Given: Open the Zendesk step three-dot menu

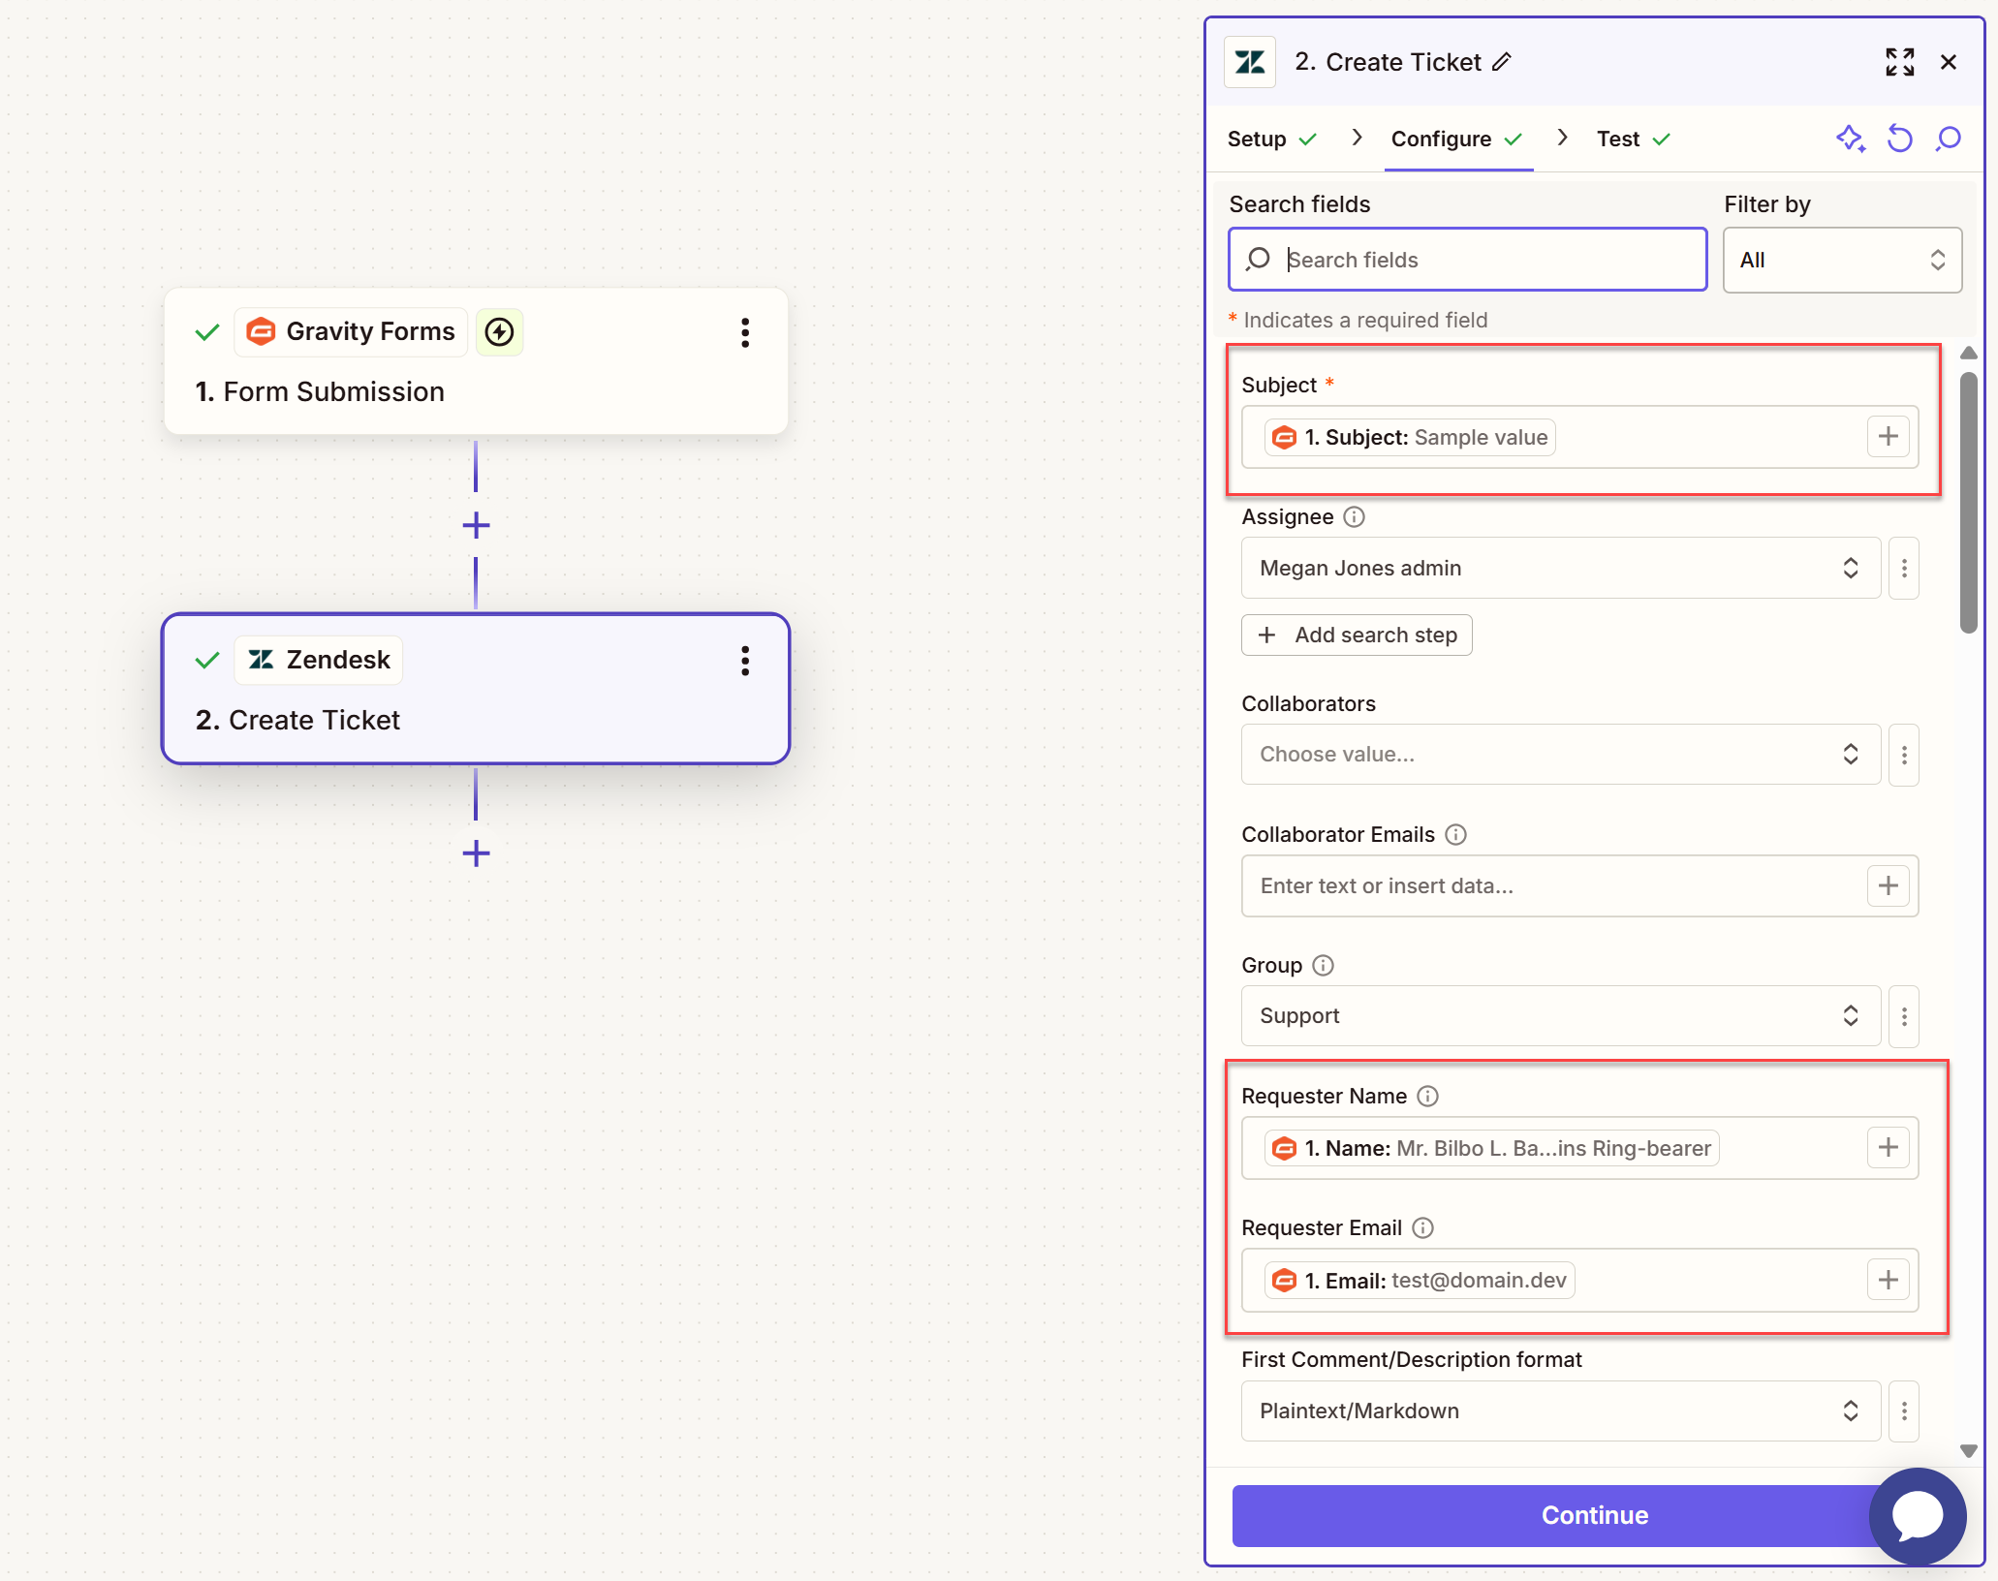Looking at the screenshot, I should (x=744, y=661).
